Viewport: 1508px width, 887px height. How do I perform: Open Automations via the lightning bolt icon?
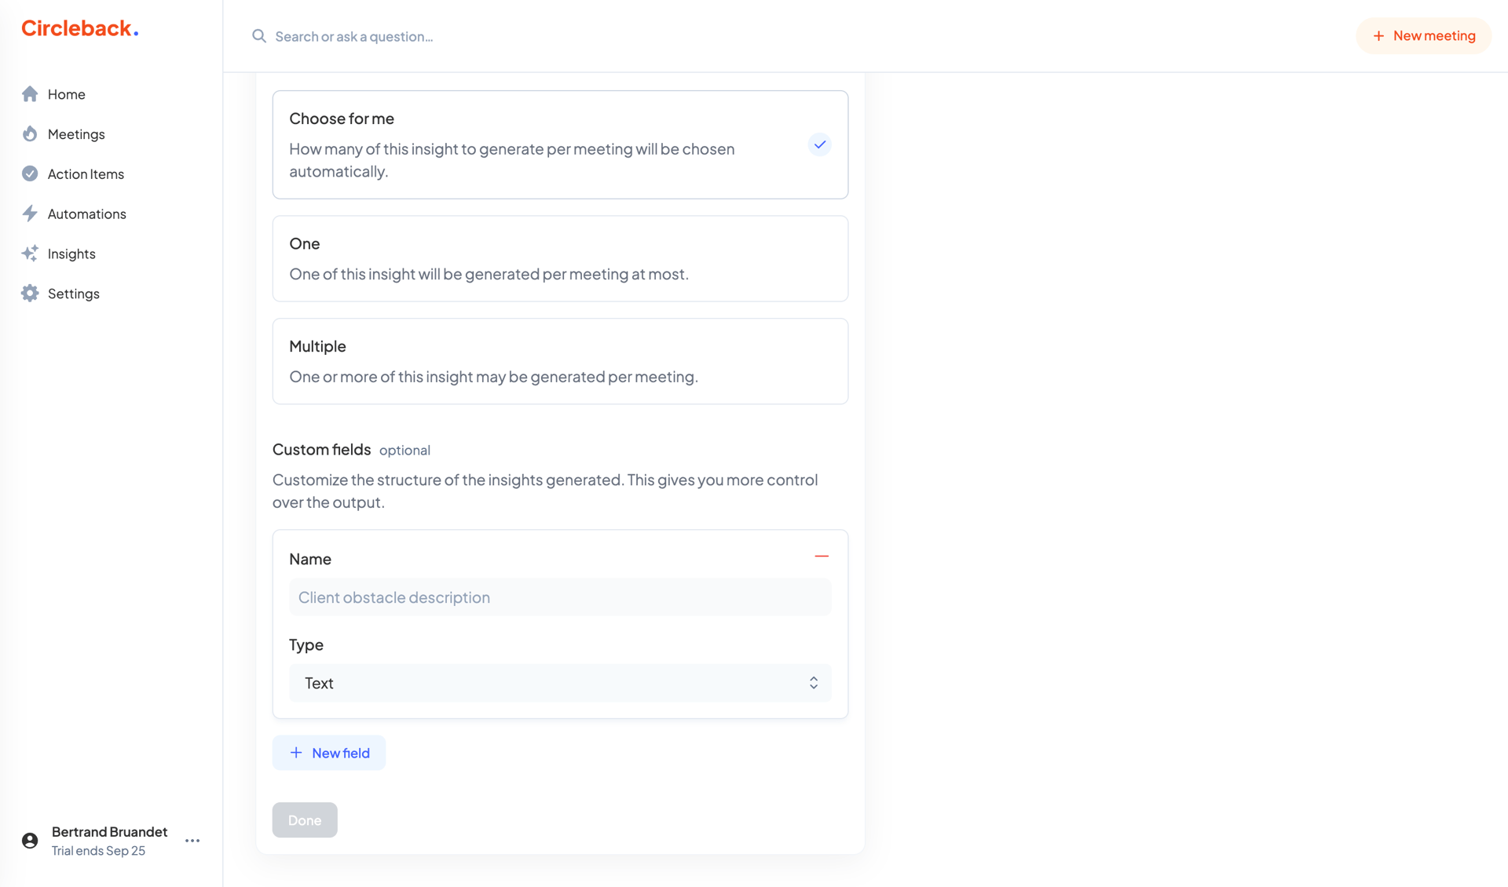[30, 213]
